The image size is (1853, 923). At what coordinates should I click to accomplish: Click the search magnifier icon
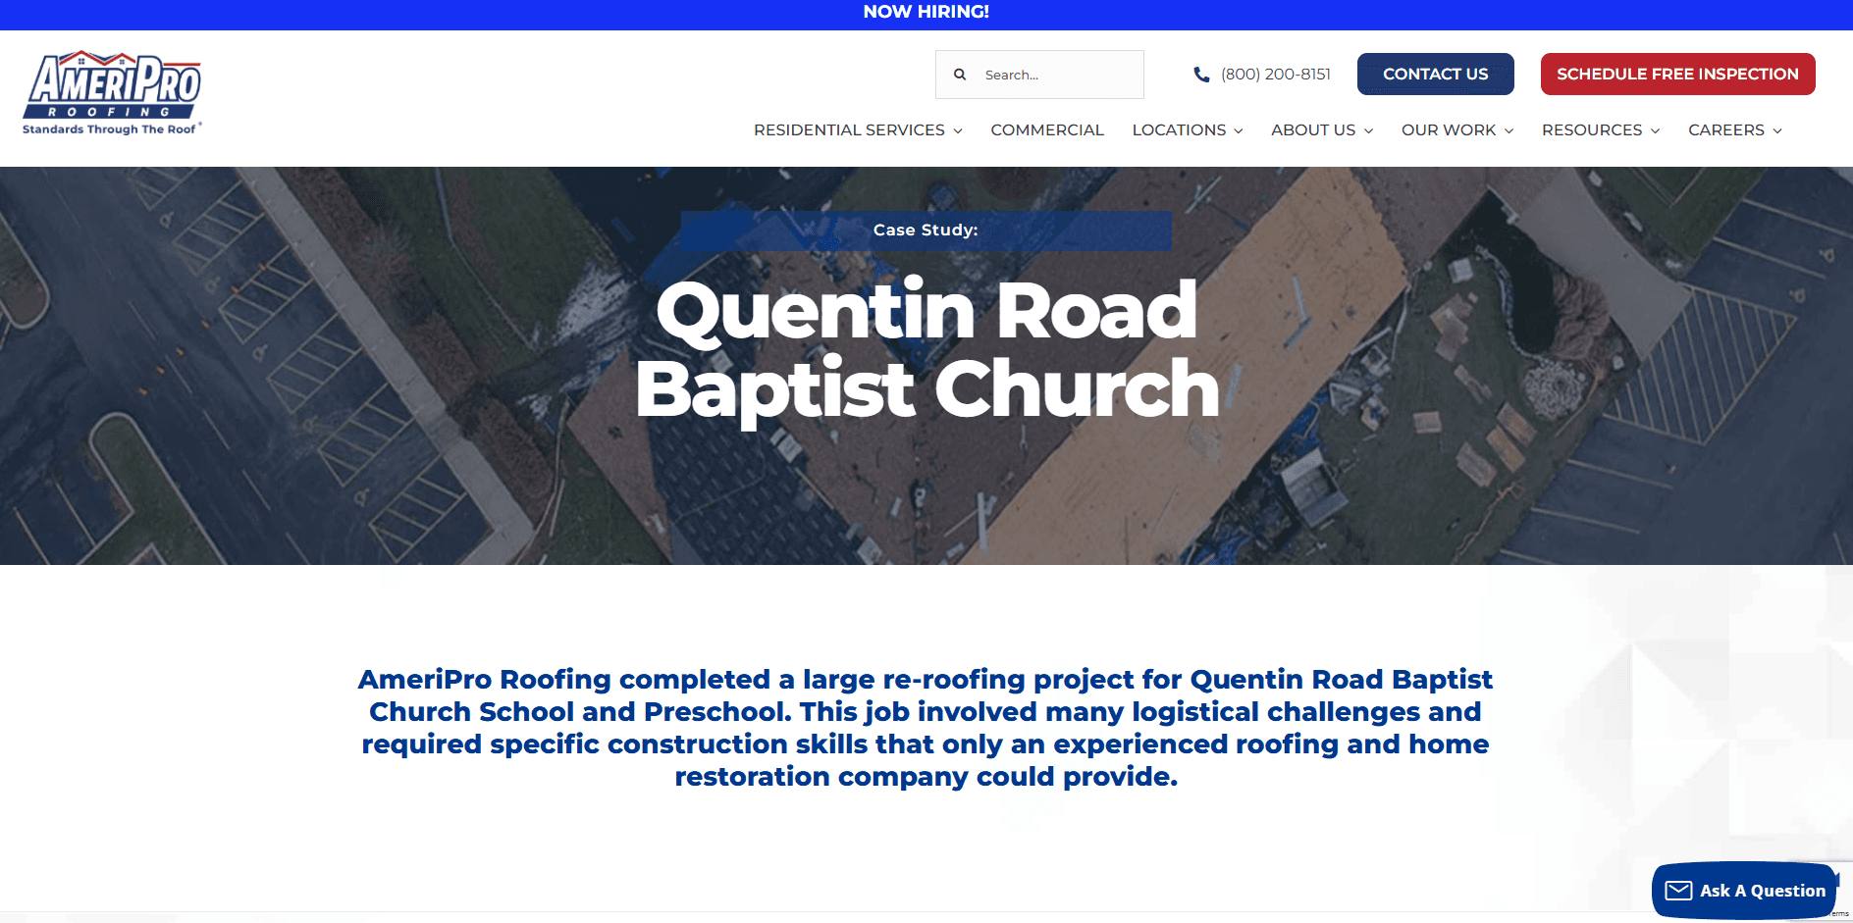[x=960, y=75]
